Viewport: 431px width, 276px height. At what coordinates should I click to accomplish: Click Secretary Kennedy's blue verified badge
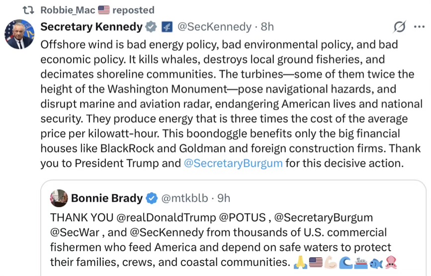coord(151,27)
